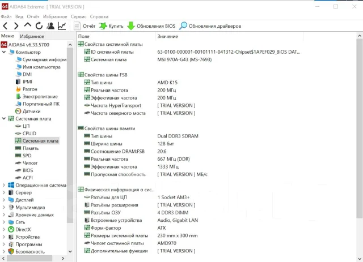Open the graph chart toolbar icon
This screenshot has height=262, width=363.
(62, 25)
